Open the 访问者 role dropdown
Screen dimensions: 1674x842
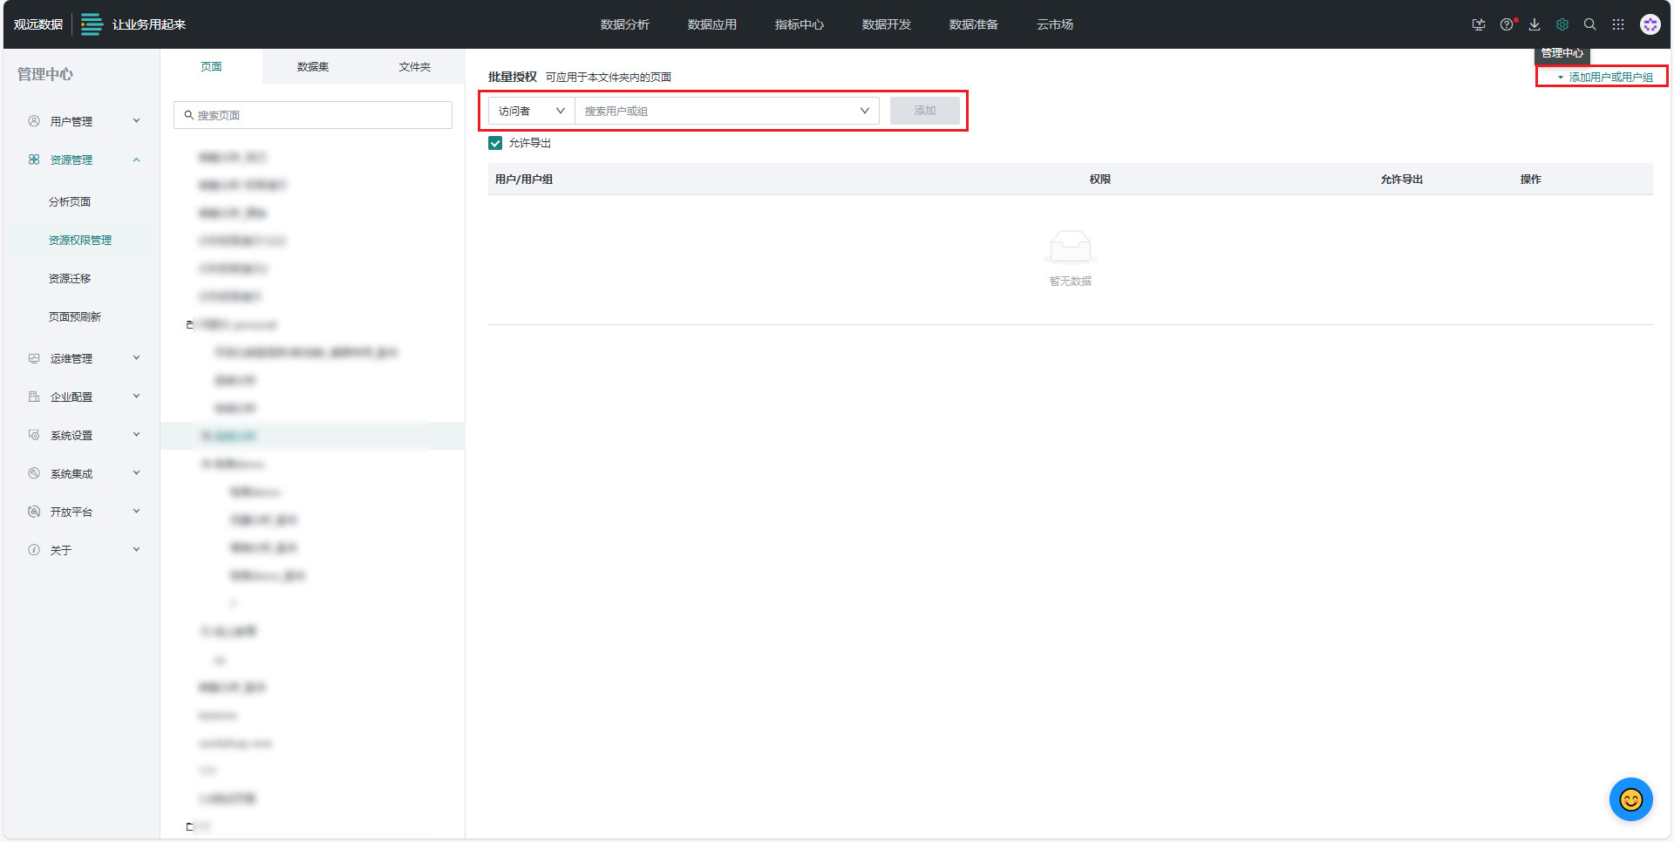(531, 111)
